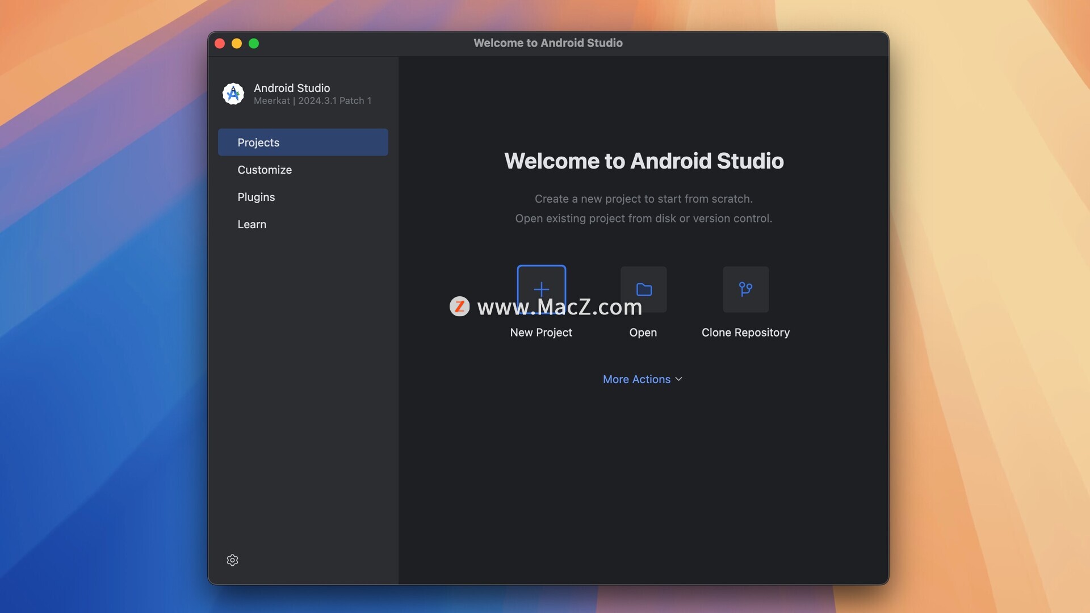The height and width of the screenshot is (613, 1090).
Task: Click the New Project label
Action: point(541,333)
